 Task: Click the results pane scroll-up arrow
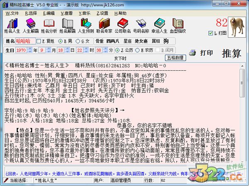pos(242,66)
